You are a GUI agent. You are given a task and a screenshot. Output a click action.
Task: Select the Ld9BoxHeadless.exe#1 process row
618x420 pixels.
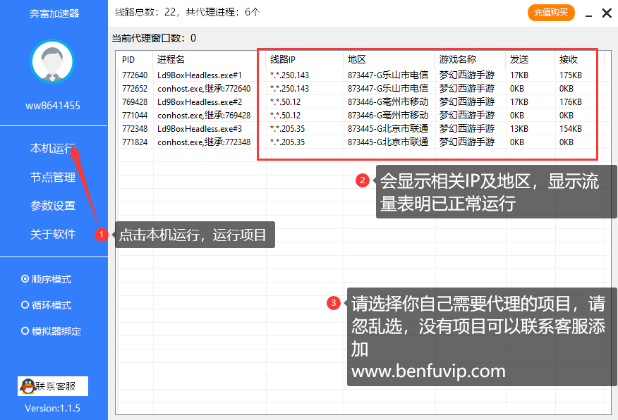[x=200, y=75]
